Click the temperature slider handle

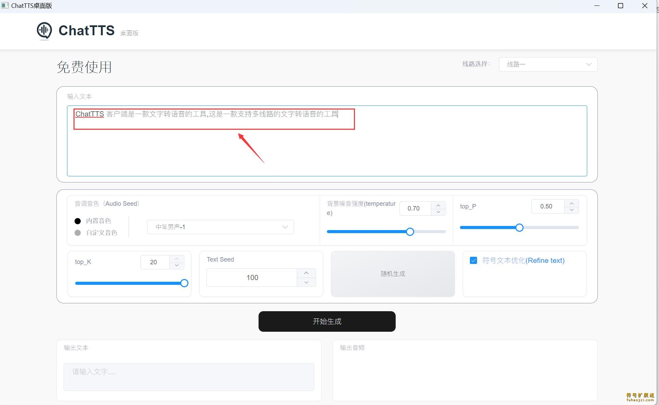pos(410,232)
